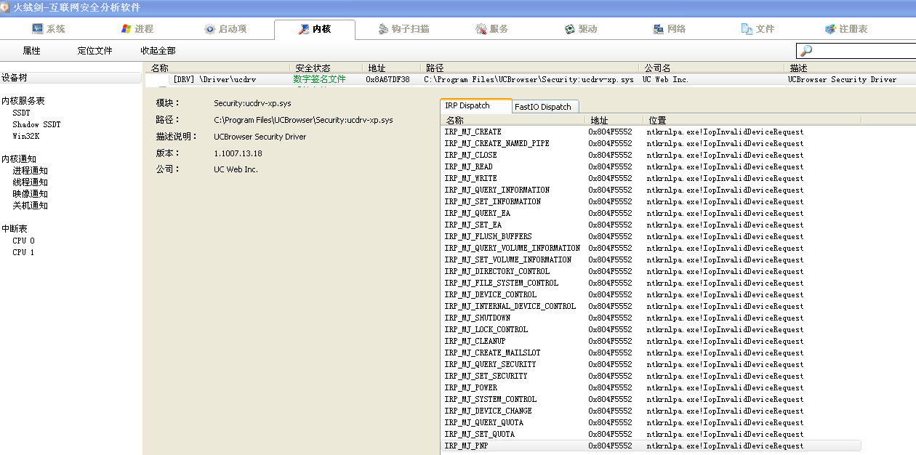Select the IRP_MJ_SET_QUOTA row
The width and height of the screenshot is (916, 455).
(x=651, y=434)
